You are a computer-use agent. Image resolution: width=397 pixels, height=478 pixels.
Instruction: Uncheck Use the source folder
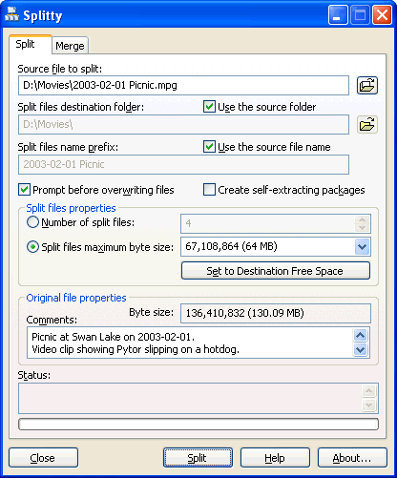pyautogui.click(x=209, y=107)
